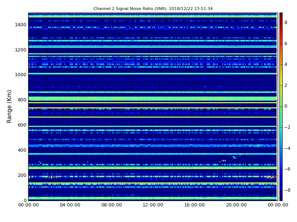Viewport: 297px width, 222px height.
Task: Click the 1000 range axis tick label
Action: (20, 75)
